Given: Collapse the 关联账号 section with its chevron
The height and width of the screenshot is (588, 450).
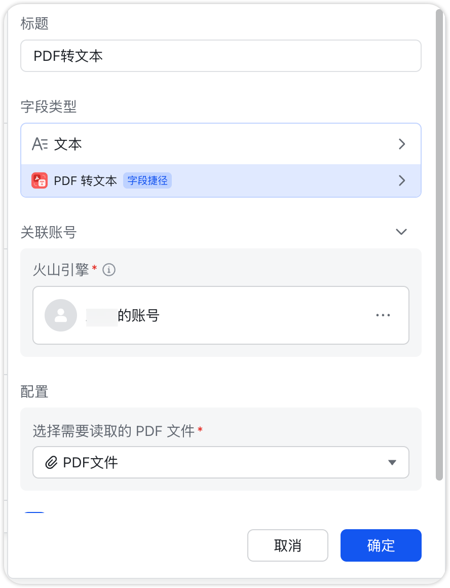Looking at the screenshot, I should (401, 232).
